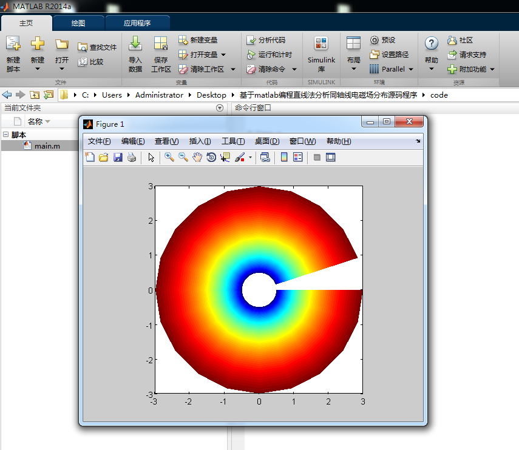Switch to the 应用程序 (Apps) tab
Screen dimensions: 519x450
(x=137, y=23)
